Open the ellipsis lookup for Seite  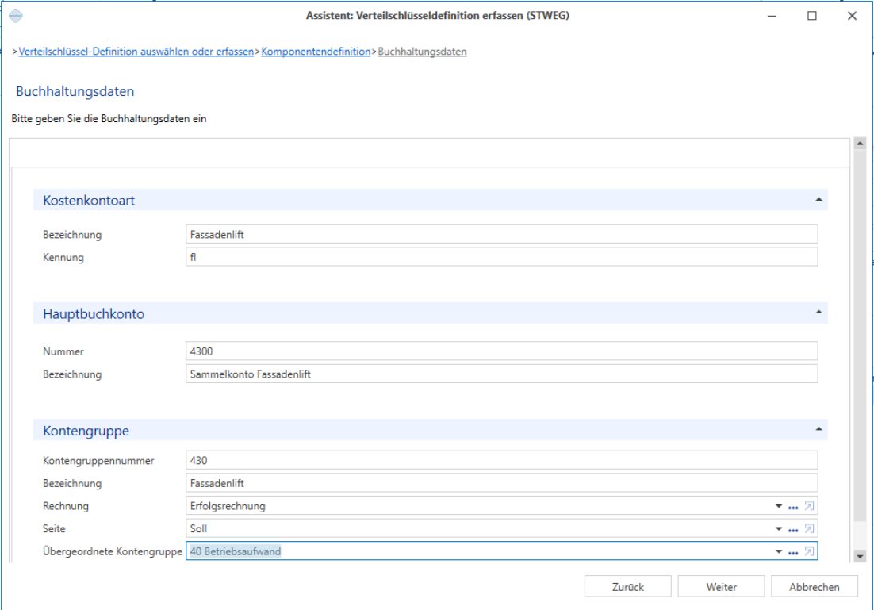pos(793,530)
